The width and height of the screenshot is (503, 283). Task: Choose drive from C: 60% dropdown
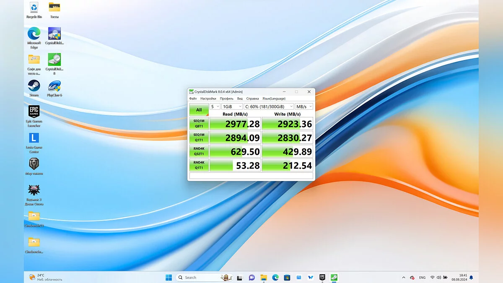tap(269, 107)
